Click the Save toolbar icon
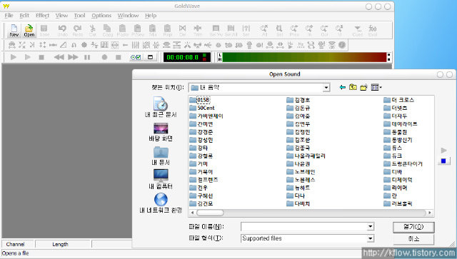 click(44, 31)
